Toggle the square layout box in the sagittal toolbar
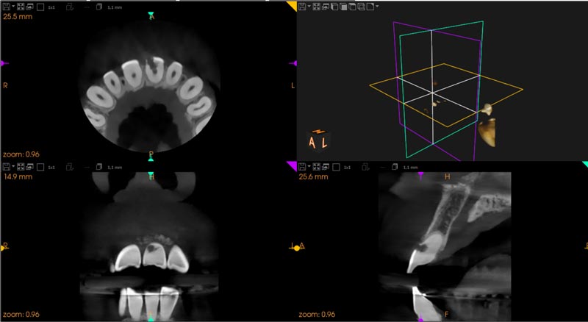 click(x=335, y=168)
